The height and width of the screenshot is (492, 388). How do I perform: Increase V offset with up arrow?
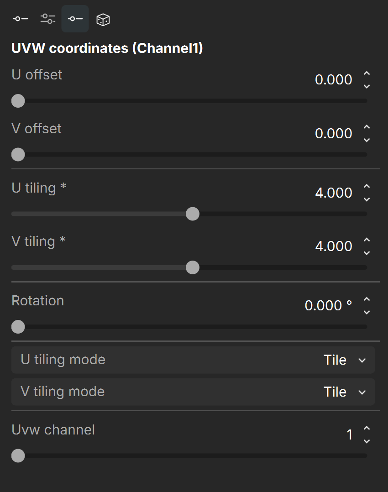coord(367,127)
